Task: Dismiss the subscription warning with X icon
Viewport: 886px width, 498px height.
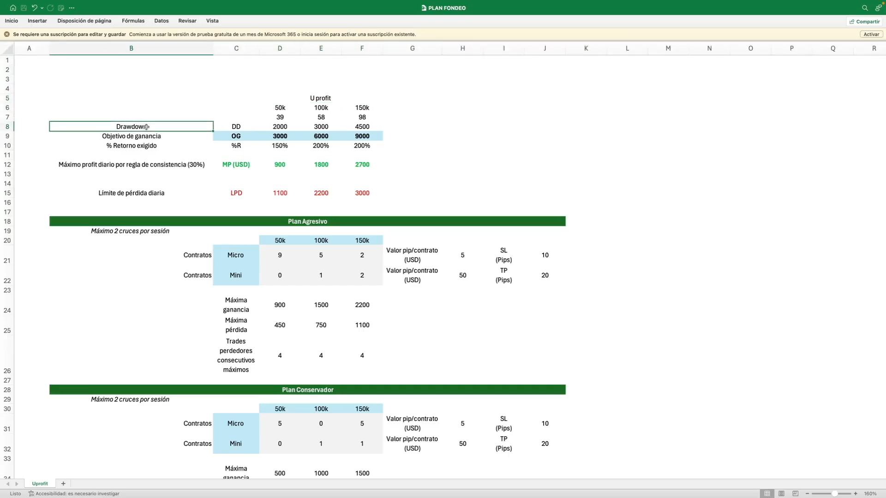Action: point(7,34)
